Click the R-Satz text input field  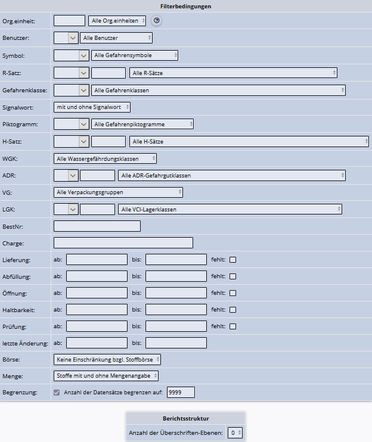[108, 73]
